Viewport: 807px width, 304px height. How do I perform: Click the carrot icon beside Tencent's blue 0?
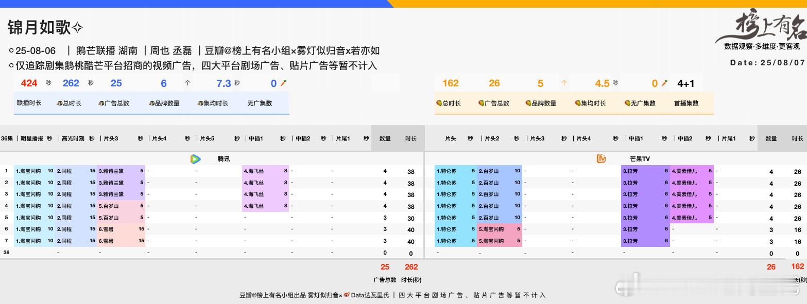283,83
